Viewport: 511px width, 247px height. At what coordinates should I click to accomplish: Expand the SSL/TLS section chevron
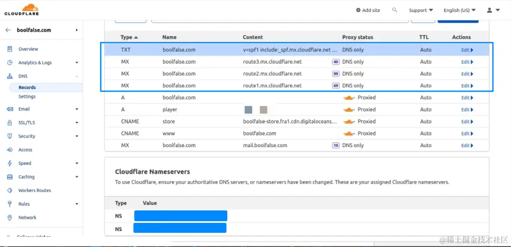[77, 123]
